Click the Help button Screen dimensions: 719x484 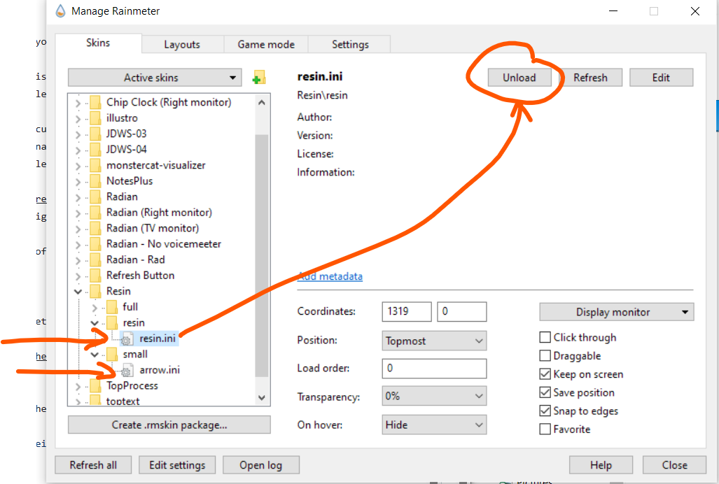(x=601, y=465)
